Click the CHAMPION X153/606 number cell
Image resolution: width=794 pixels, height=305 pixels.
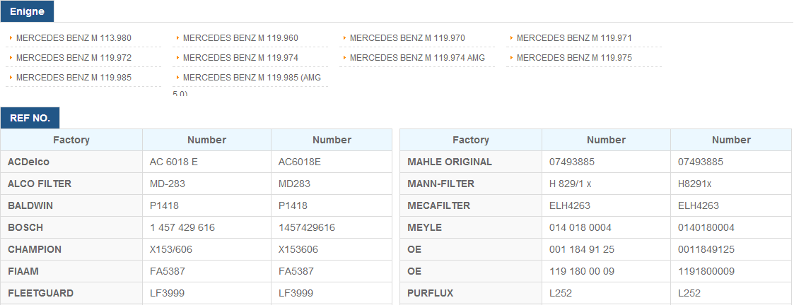(x=206, y=249)
